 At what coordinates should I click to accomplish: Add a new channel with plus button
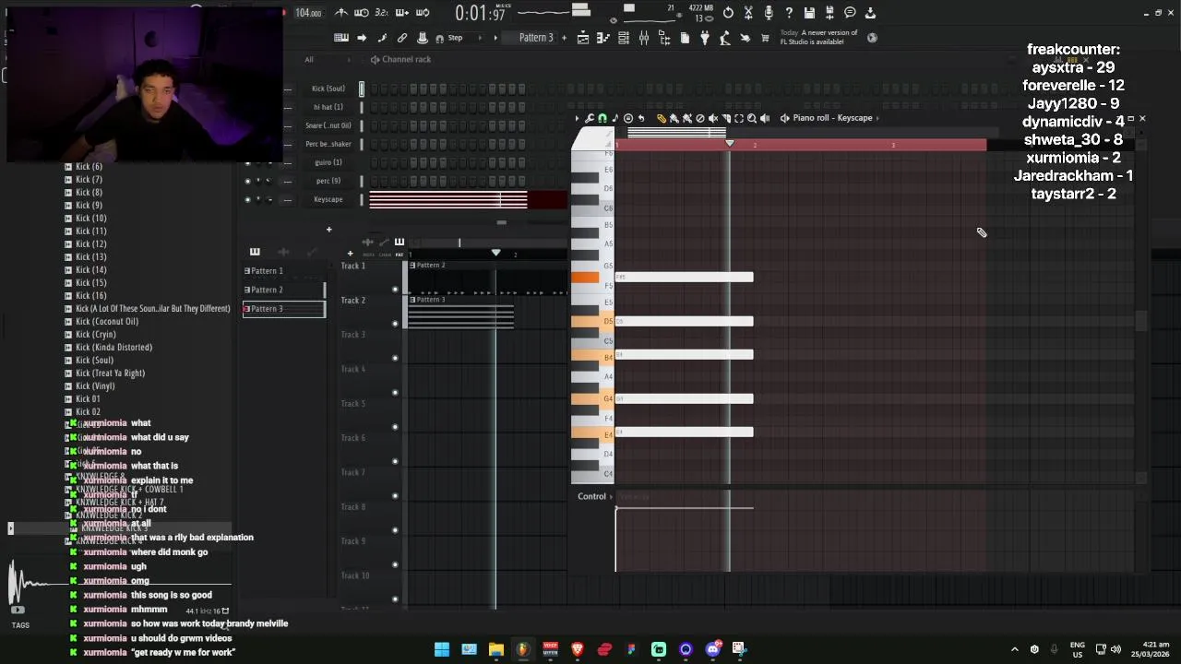point(328,230)
